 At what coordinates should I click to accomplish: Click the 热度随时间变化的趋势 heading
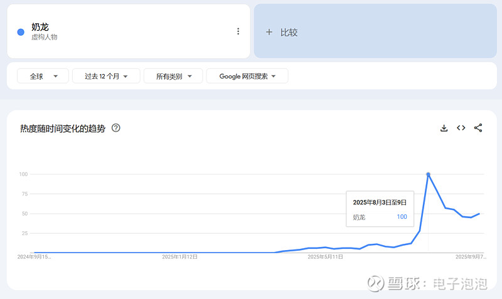coord(63,129)
